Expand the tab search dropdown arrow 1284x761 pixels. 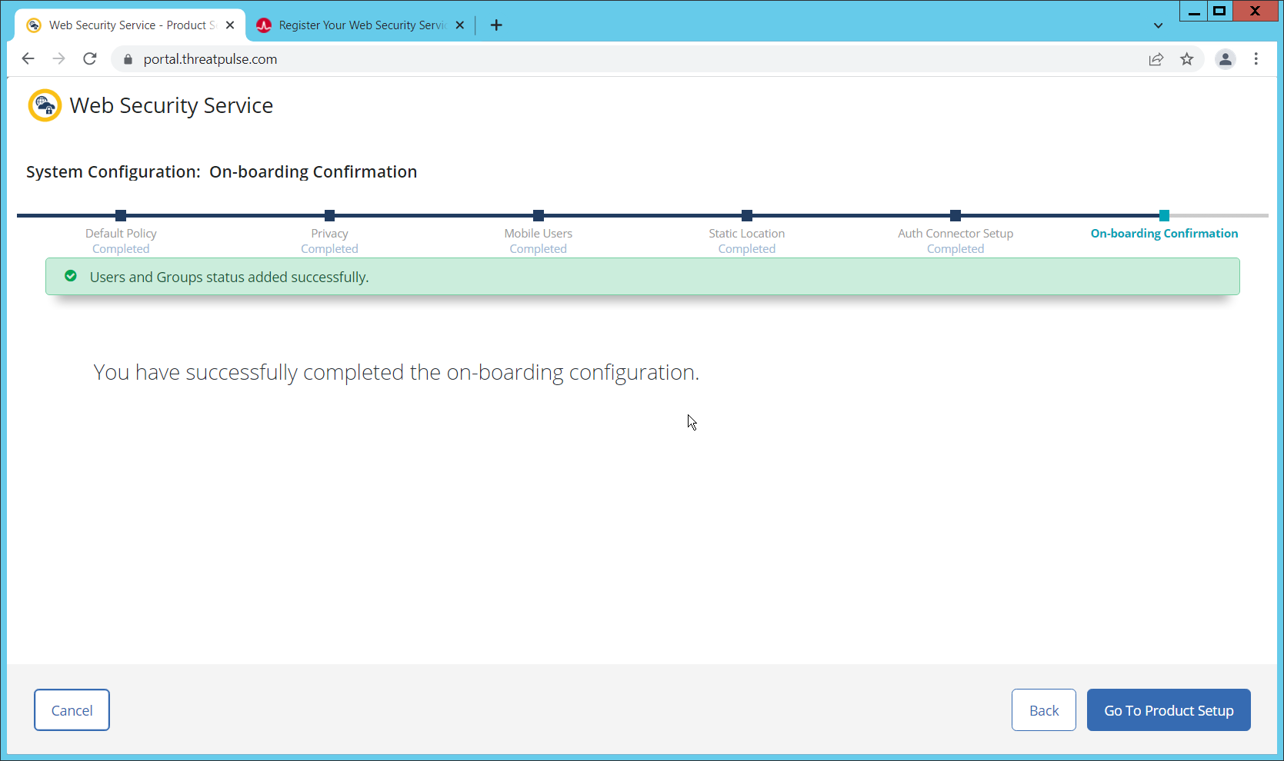[1158, 25]
